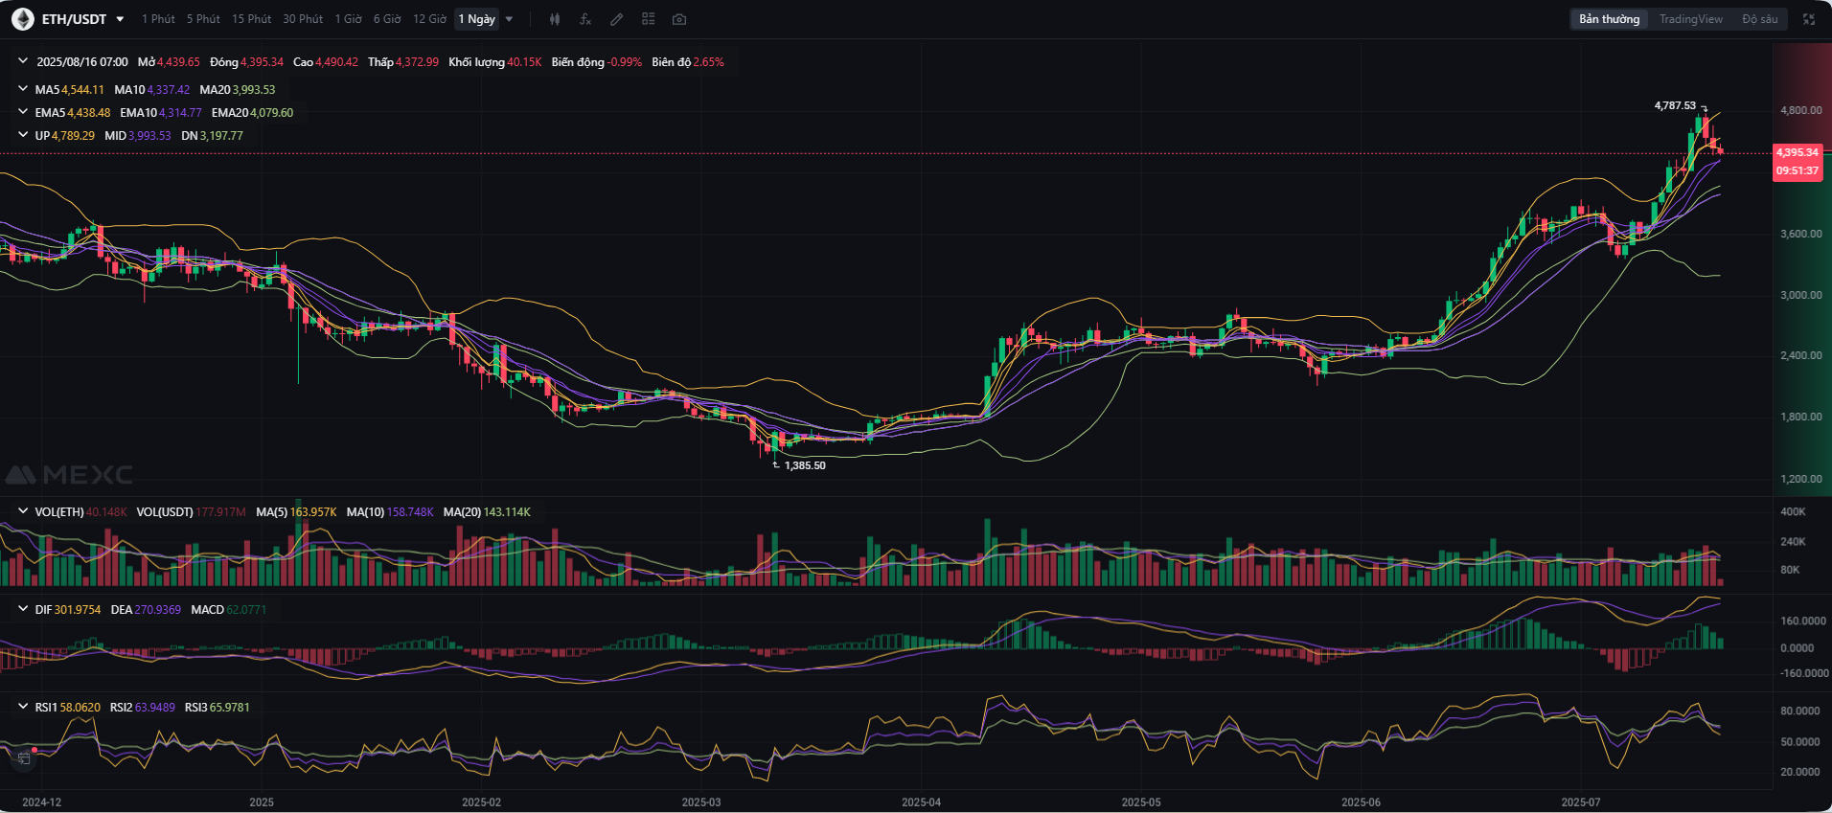Image resolution: width=1832 pixels, height=813 pixels.
Task: Click the DN 3,197.77 label
Action: (213, 136)
